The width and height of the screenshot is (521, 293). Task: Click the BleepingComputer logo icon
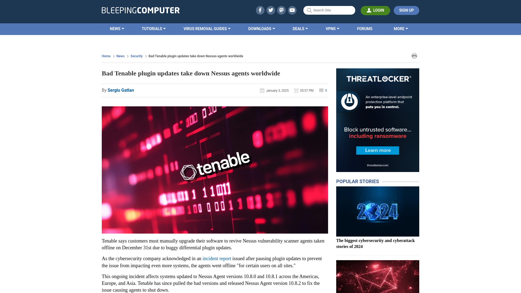pos(140,10)
